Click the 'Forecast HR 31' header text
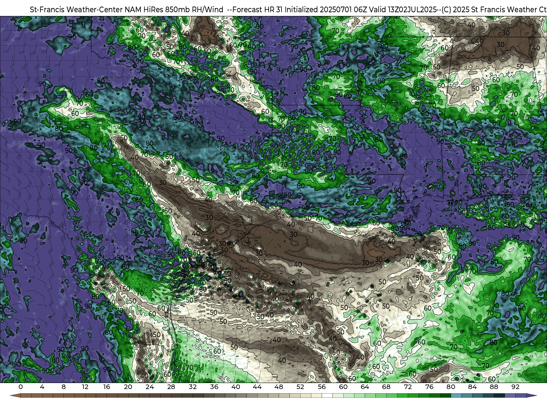The height and width of the screenshot is (399, 547). [x=258, y=10]
